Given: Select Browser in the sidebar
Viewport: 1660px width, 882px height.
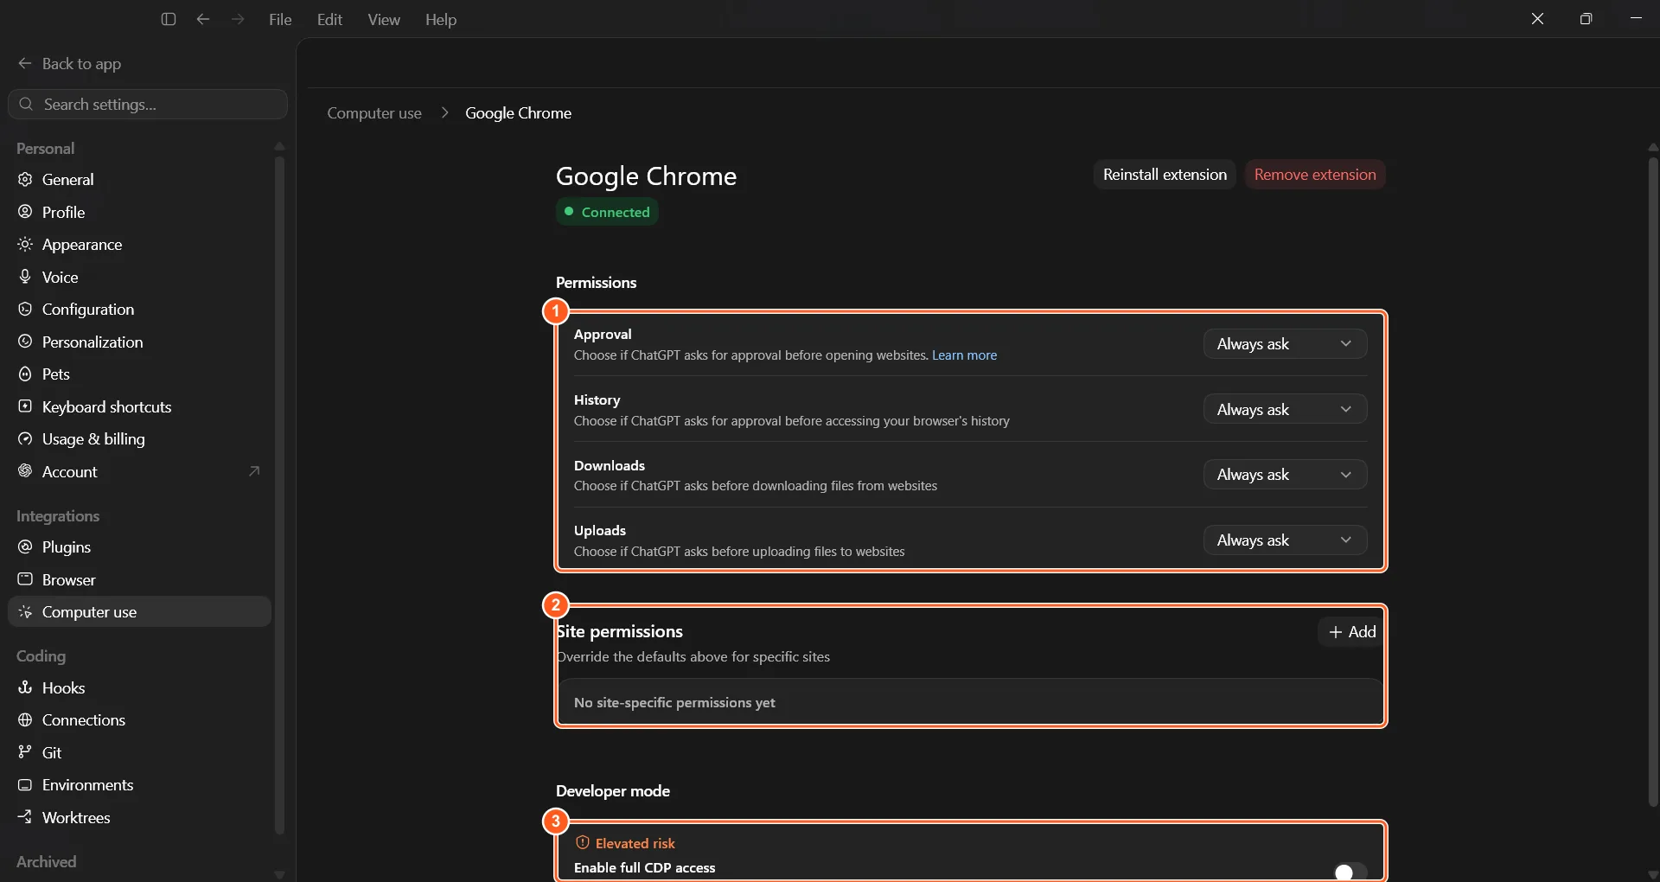Looking at the screenshot, I should pos(139,579).
